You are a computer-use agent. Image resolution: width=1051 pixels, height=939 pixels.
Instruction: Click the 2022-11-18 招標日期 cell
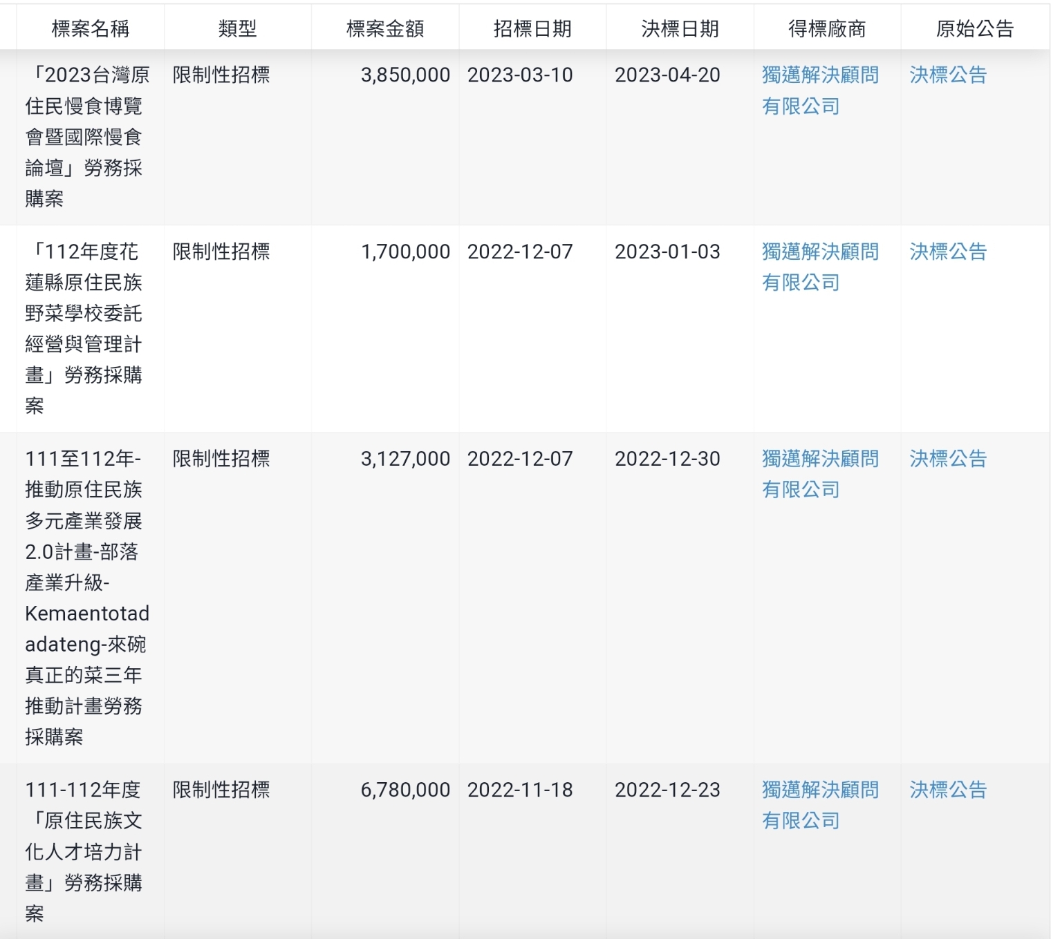point(520,790)
